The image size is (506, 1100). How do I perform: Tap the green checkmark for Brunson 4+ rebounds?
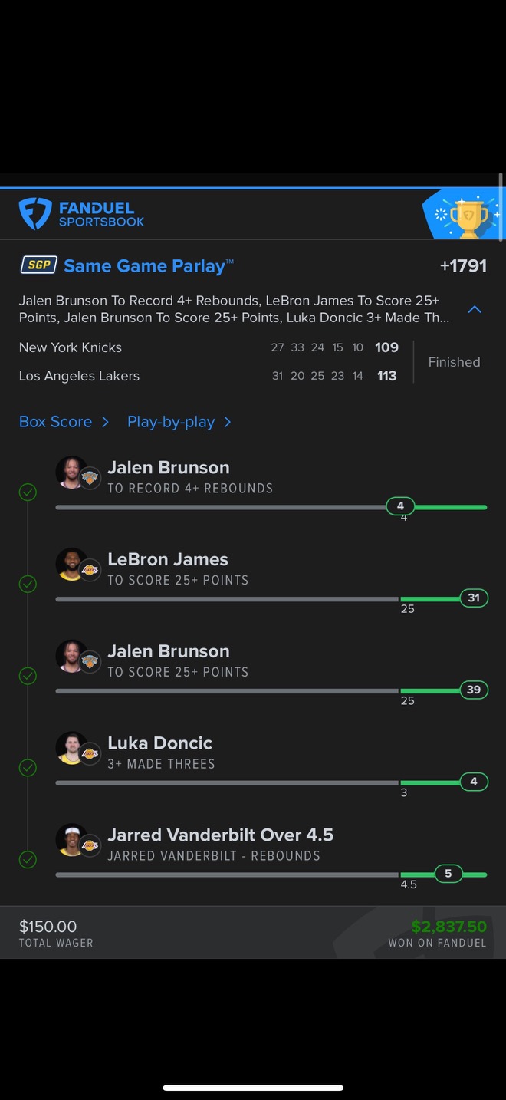tap(28, 492)
